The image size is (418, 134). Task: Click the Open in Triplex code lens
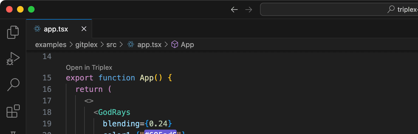89,68
